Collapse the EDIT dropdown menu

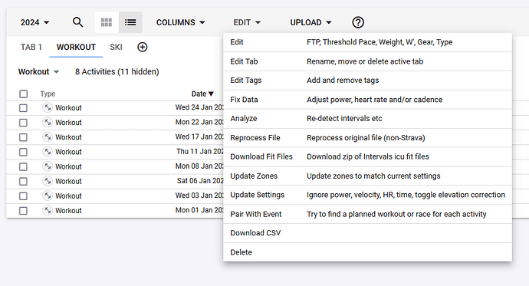(x=247, y=22)
